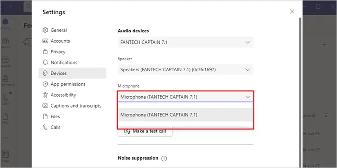Select Microphone (FANTECH CAPTAIN 7.1) list option
The width and height of the screenshot is (337, 168).
tap(185, 115)
